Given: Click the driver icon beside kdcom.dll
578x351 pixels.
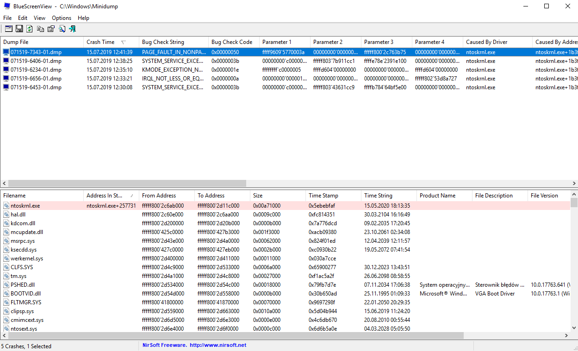Looking at the screenshot, I should [6, 223].
